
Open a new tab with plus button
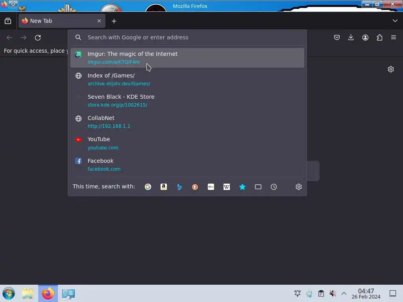click(x=114, y=21)
